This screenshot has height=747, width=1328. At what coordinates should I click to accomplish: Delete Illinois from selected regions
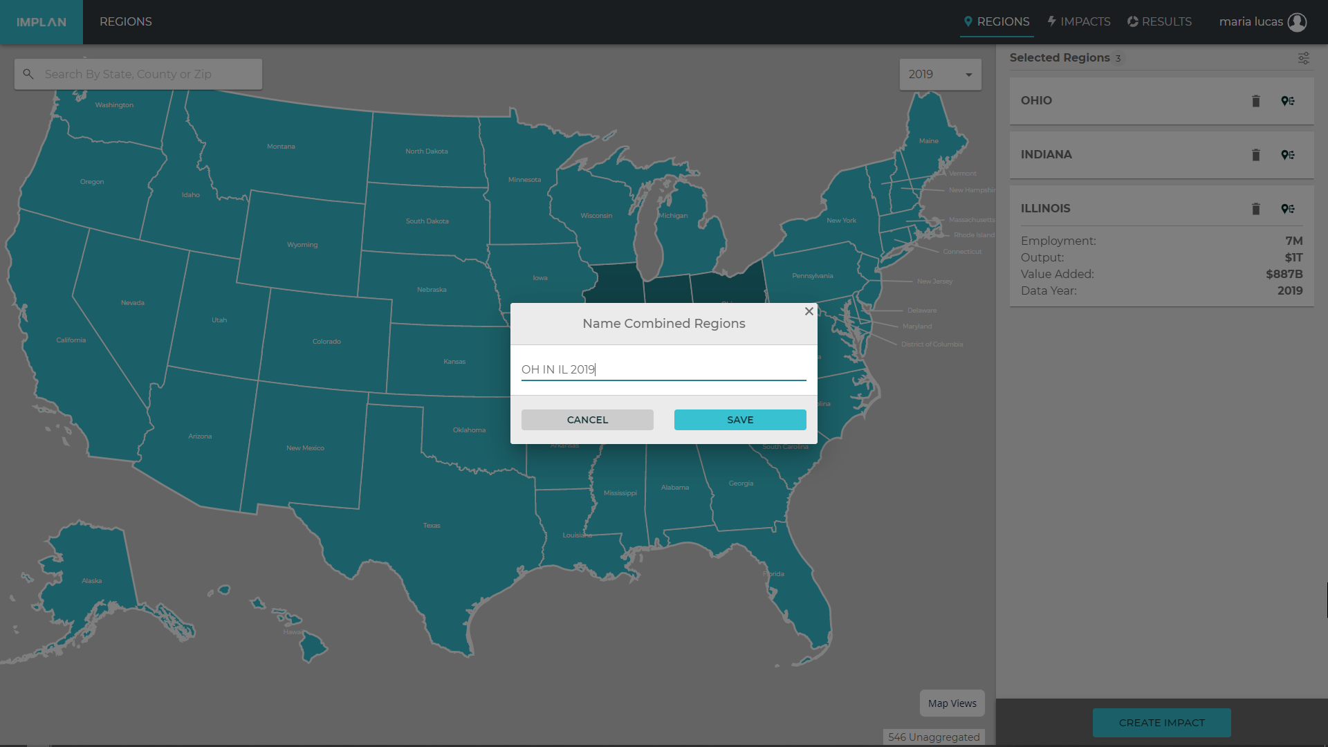point(1256,209)
